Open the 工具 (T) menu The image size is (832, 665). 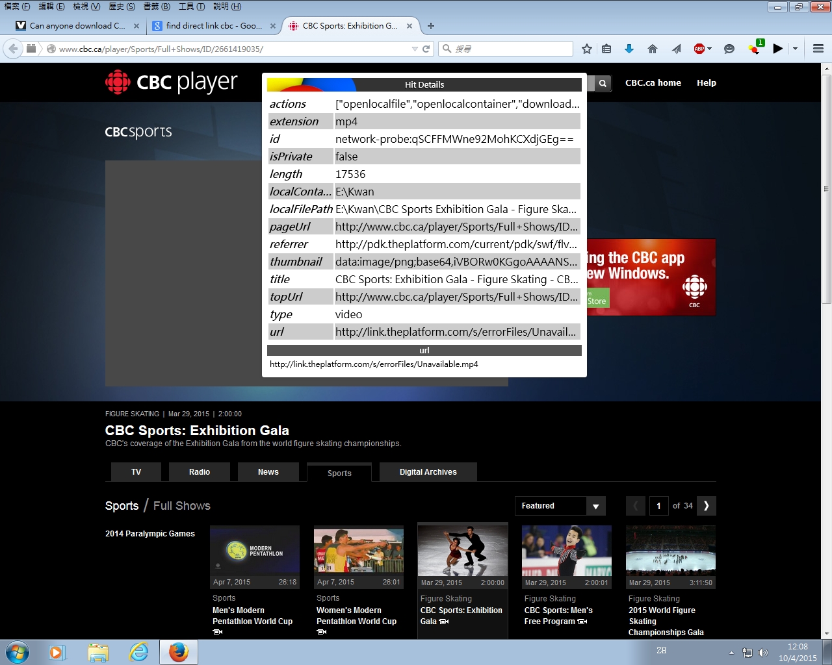coord(192,6)
